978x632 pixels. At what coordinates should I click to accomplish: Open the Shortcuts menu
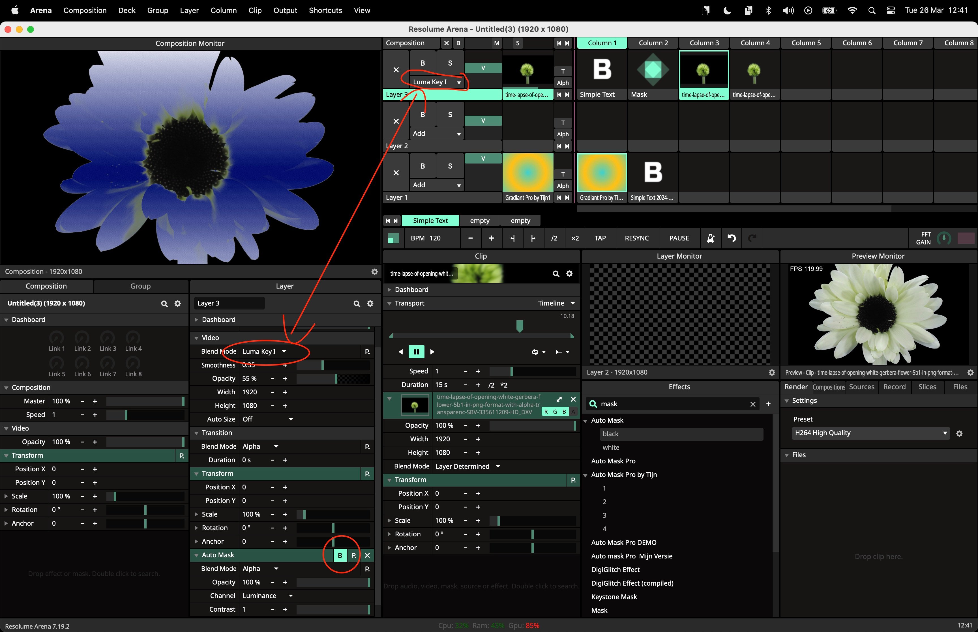click(325, 10)
